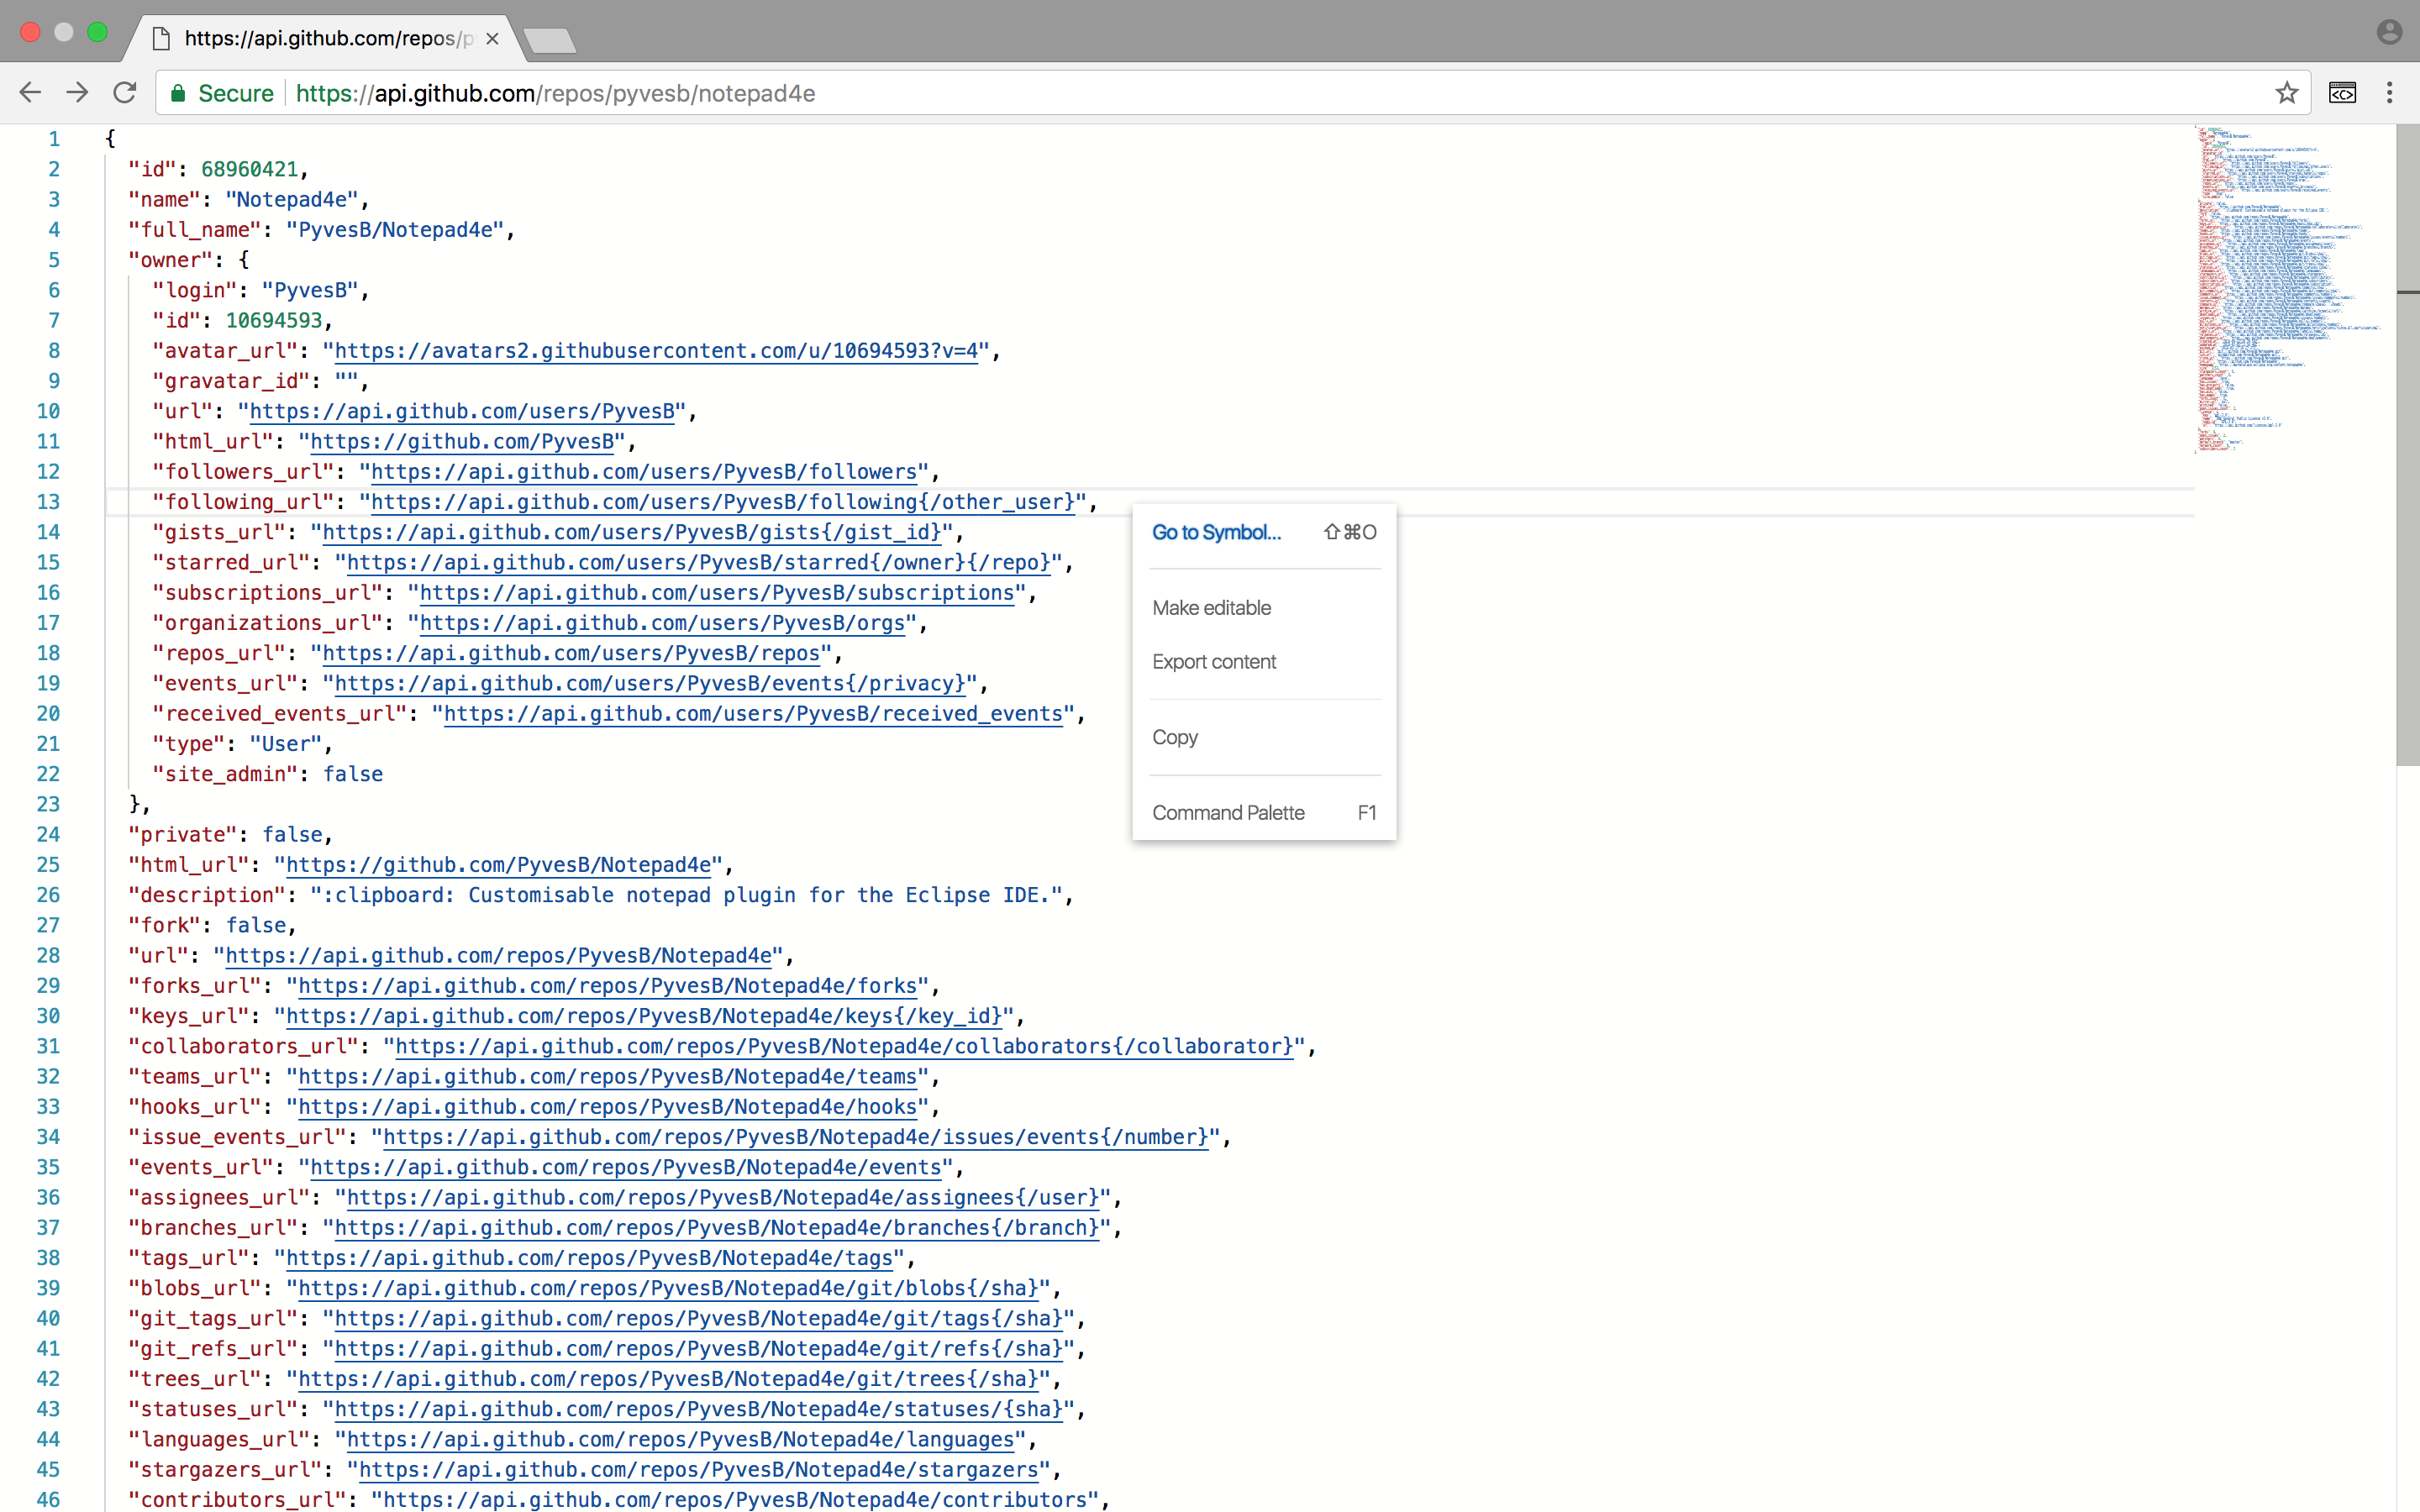Image resolution: width=2420 pixels, height=1512 pixels.
Task: Click Copy in the context menu
Action: point(1175,737)
